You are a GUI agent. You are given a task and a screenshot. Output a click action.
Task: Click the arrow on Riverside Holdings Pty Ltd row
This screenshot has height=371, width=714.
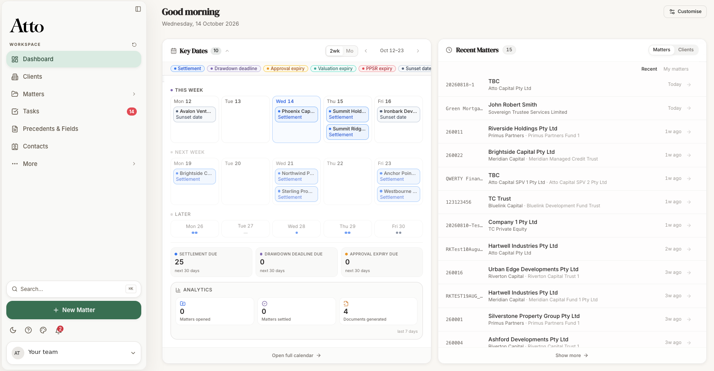tap(689, 132)
